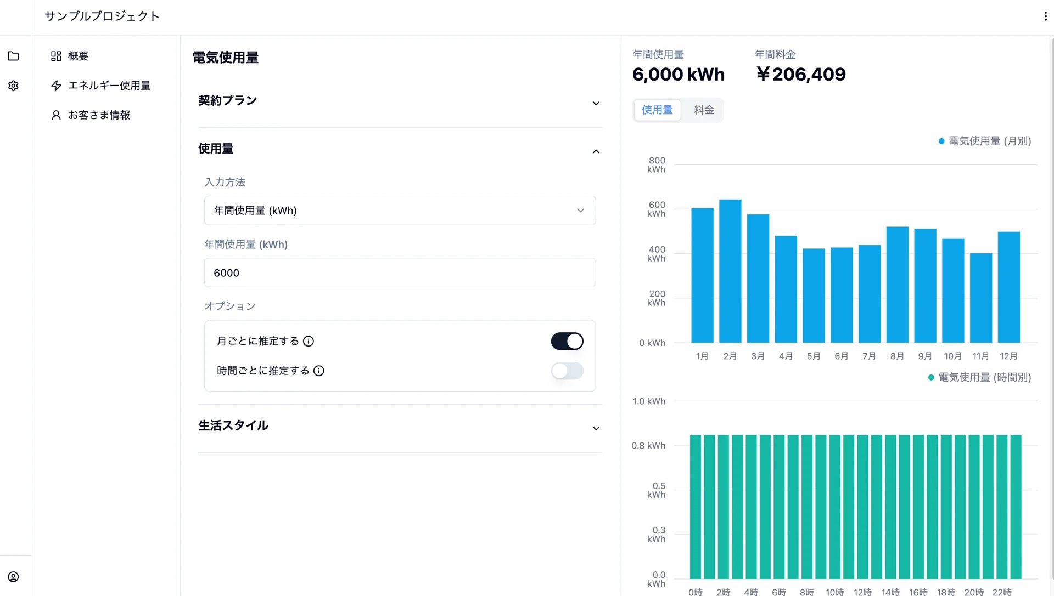
Task: Switch to the 使用量 chart tab
Action: click(657, 110)
